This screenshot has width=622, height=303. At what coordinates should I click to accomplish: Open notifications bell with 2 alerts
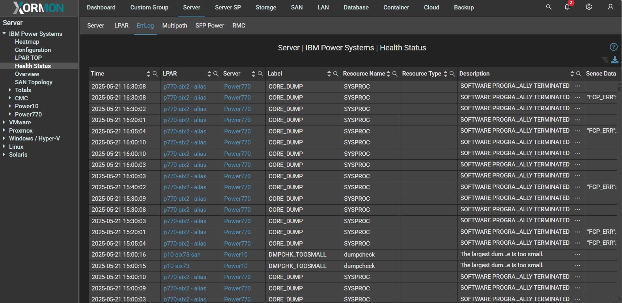(568, 7)
